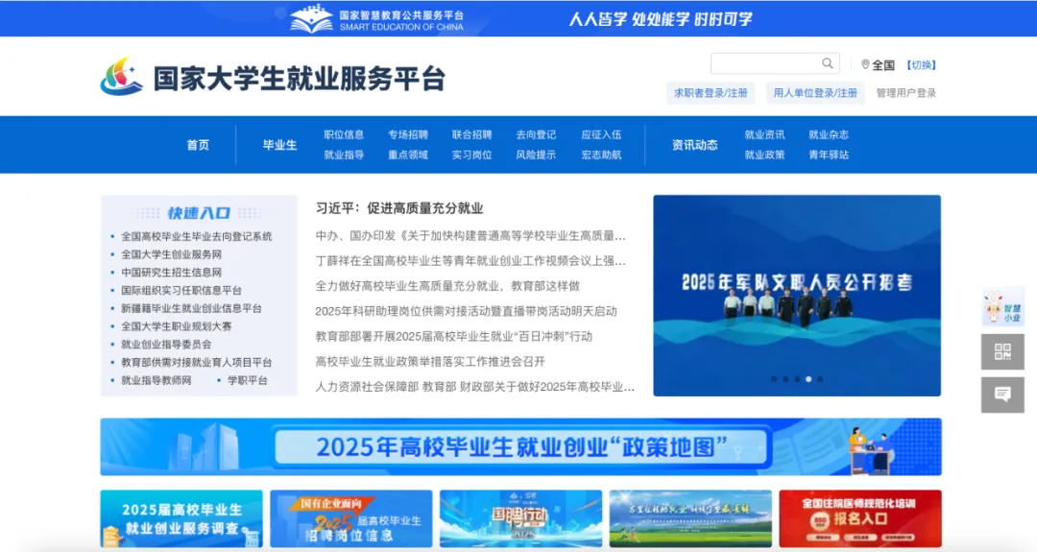The width and height of the screenshot is (1037, 552).
Task: Open the 国聘行动 card
Action: coord(521,519)
